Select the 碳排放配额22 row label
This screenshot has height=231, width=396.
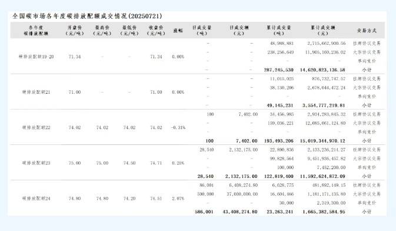pyautogui.click(x=36, y=127)
